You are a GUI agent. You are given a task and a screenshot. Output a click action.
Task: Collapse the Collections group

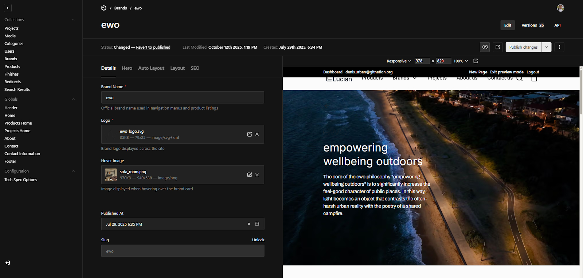point(73,20)
